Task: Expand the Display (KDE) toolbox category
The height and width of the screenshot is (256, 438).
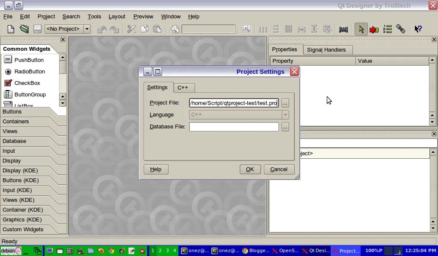Action: [x=33, y=171]
